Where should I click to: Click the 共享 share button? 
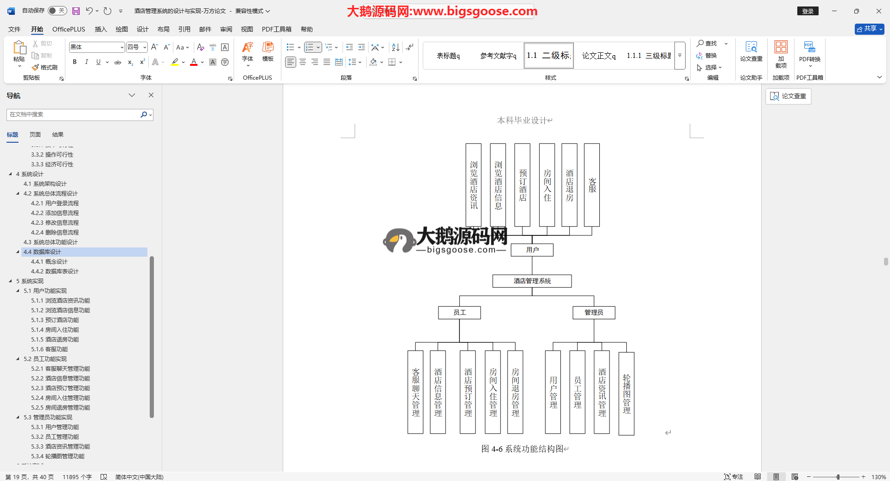tap(869, 29)
